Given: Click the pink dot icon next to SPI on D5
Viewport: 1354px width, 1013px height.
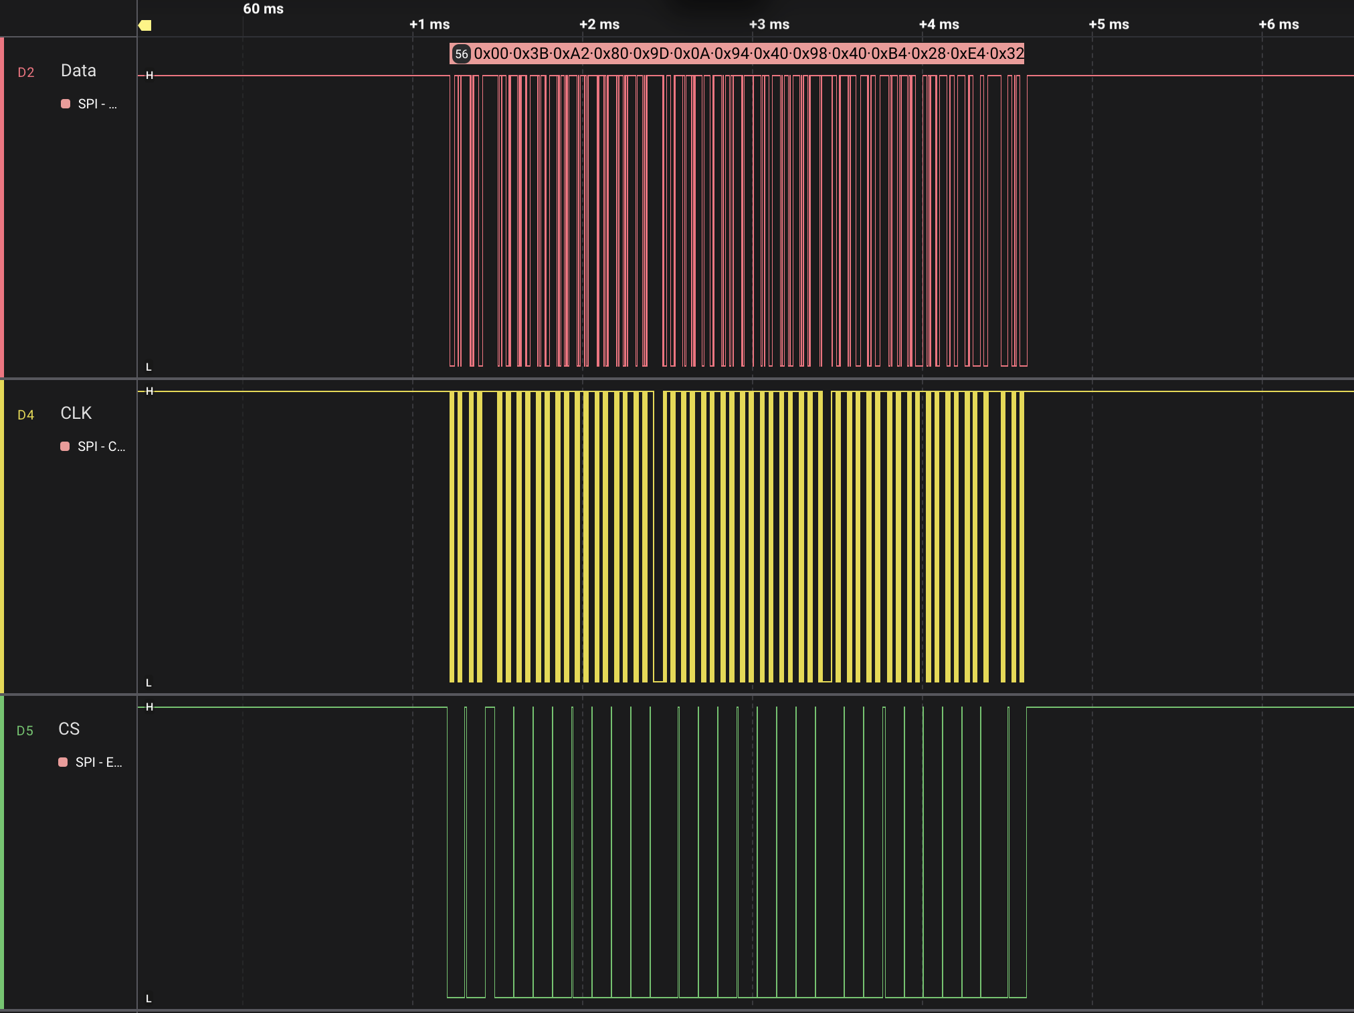Looking at the screenshot, I should [x=65, y=762].
